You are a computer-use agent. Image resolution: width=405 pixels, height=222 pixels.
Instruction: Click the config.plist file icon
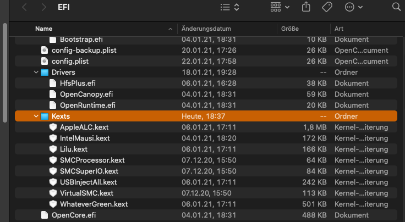point(45,61)
